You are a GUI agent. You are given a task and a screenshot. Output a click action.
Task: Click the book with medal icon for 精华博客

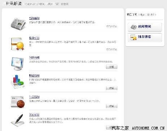coord(18,44)
